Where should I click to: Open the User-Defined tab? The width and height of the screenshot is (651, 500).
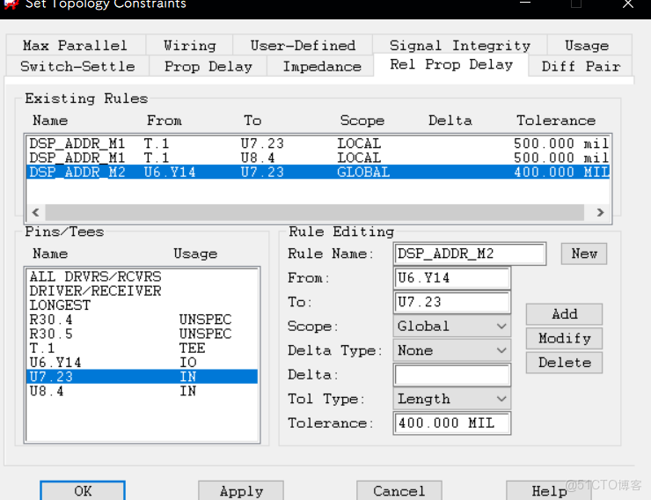point(303,45)
